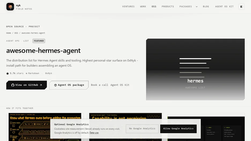Go to the Products nav item
Screen dimensions: 251x141
click(x=168, y=6)
